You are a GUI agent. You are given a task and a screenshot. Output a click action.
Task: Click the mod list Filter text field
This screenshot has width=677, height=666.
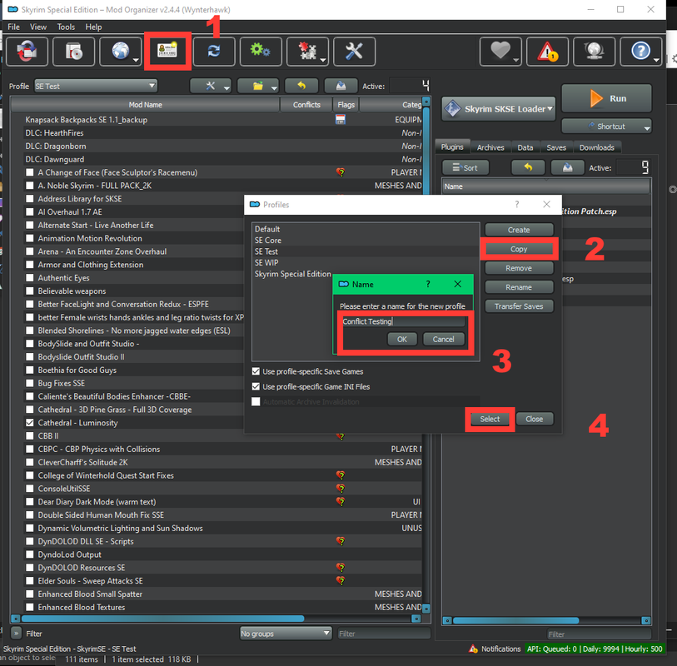tap(383, 634)
